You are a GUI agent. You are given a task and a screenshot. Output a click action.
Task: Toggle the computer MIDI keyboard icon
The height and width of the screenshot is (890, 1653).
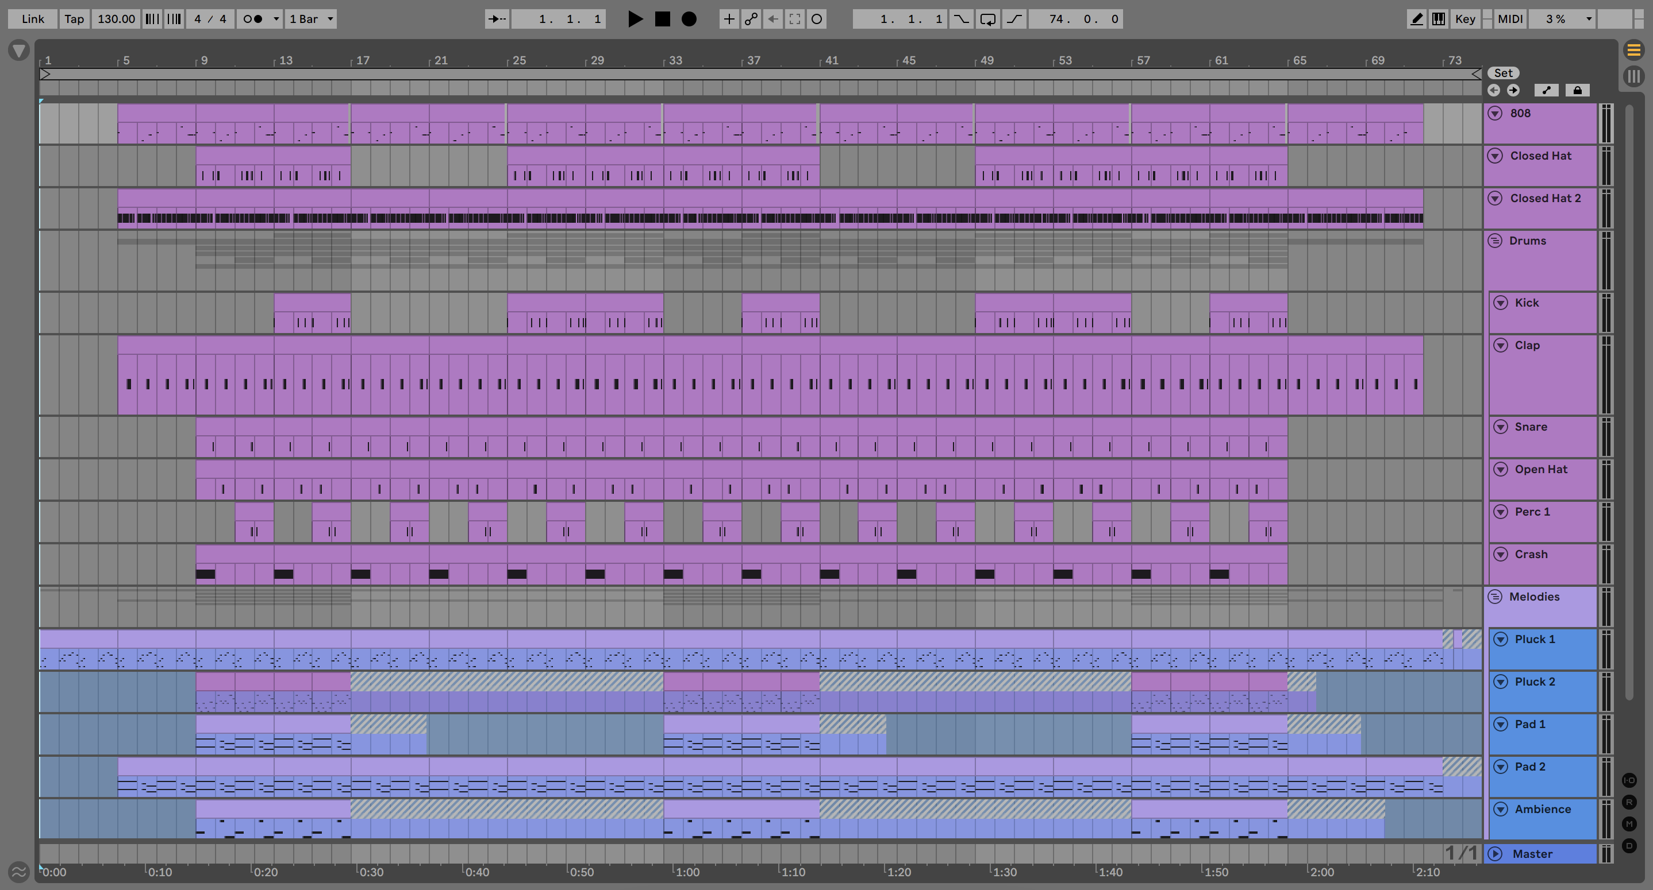(1439, 18)
